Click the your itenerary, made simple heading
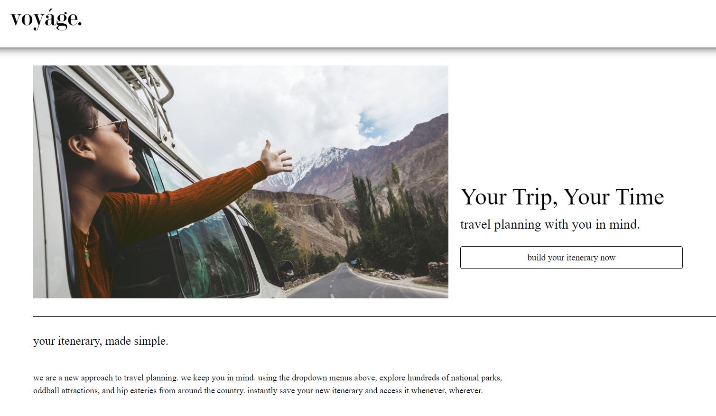This screenshot has width=716, height=416. coord(101,341)
